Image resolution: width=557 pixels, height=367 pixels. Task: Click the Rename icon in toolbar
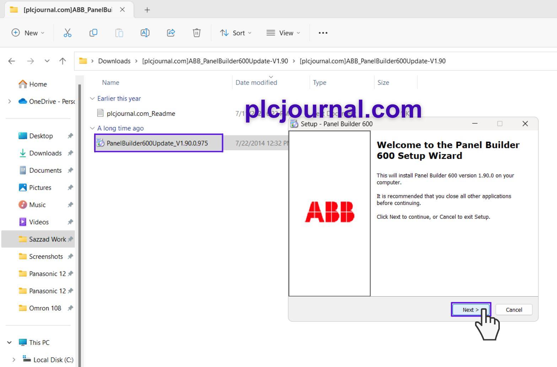coord(145,33)
